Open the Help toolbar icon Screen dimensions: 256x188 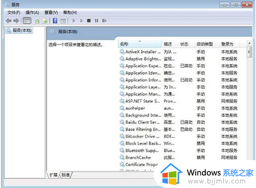(x=55, y=21)
